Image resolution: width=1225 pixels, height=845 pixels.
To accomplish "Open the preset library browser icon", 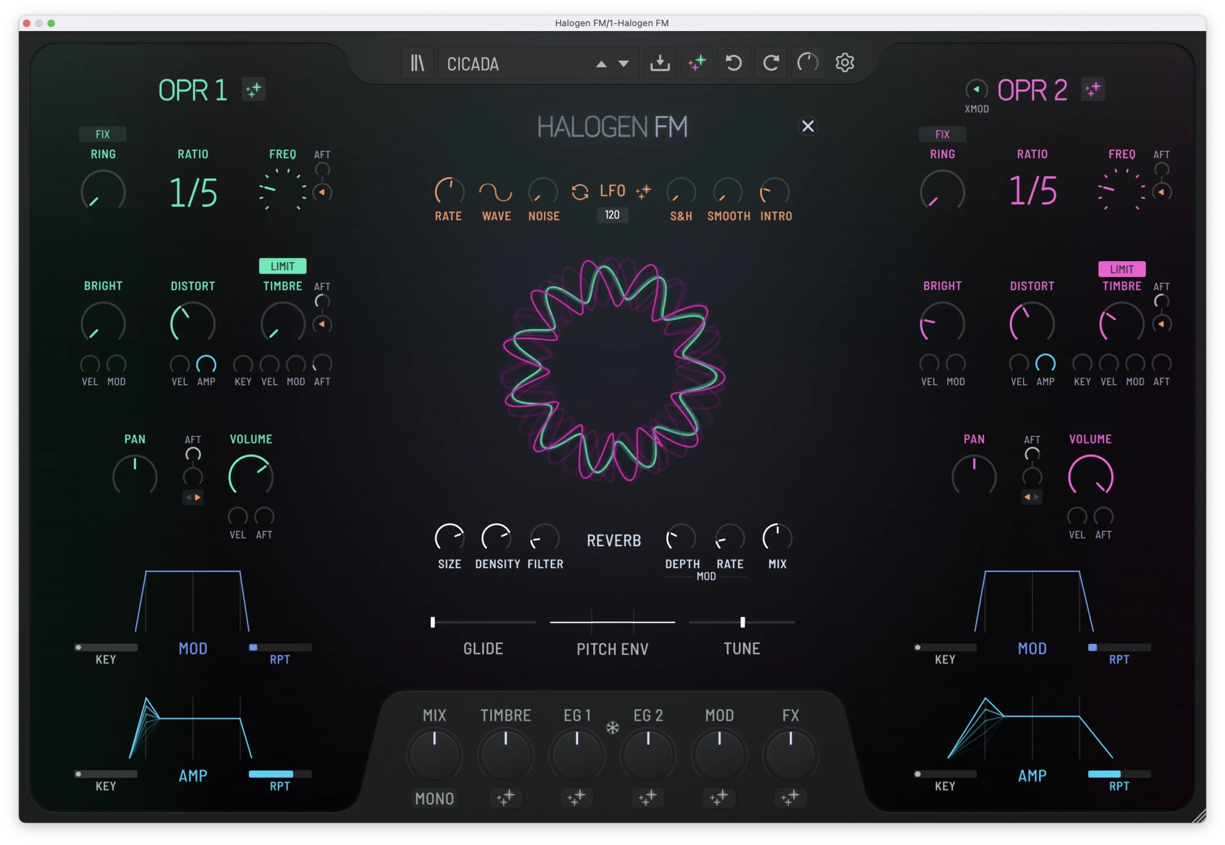I will 417,63.
